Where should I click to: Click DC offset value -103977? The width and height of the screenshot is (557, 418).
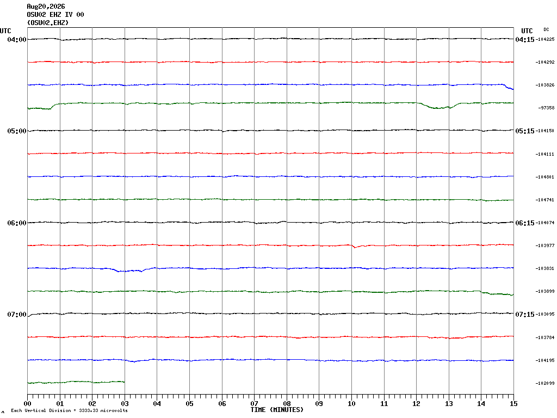click(545, 245)
